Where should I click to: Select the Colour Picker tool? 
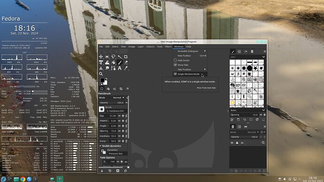(126, 68)
